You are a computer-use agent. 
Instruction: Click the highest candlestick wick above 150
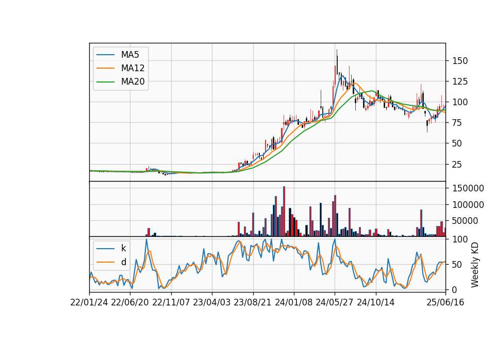pos(337,61)
